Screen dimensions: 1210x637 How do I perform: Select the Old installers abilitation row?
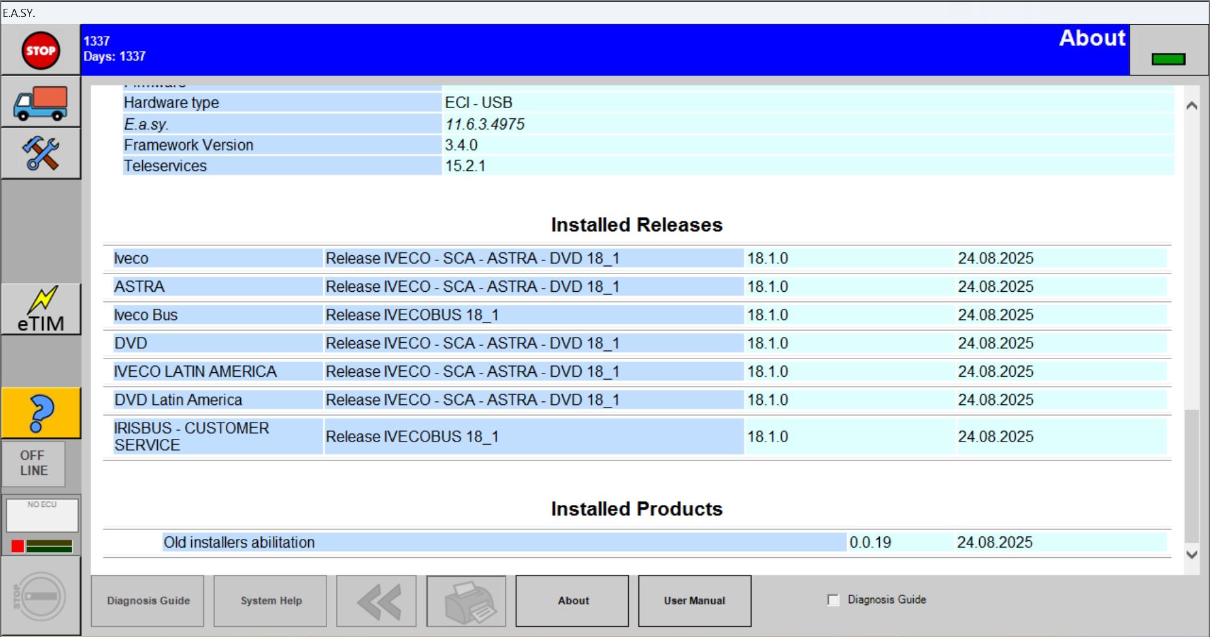point(440,542)
